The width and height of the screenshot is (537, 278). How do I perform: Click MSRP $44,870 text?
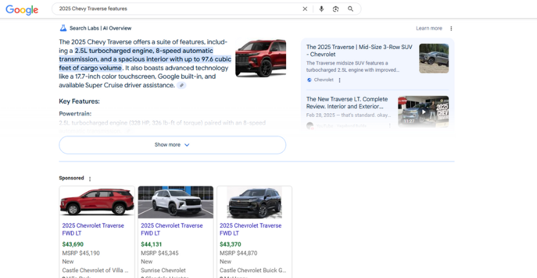point(238,253)
